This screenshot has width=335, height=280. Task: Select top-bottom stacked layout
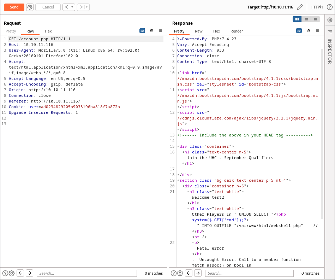pos(306,19)
